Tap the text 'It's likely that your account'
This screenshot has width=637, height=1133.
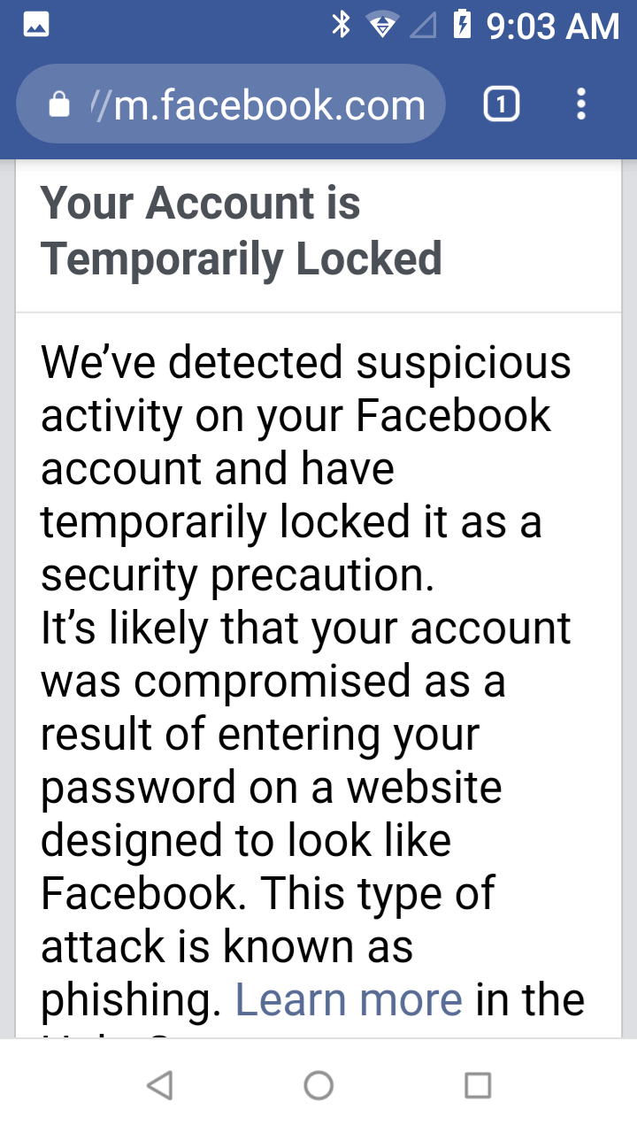click(306, 628)
